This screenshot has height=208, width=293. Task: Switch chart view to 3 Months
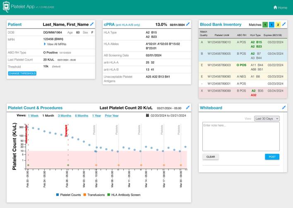click(x=64, y=116)
